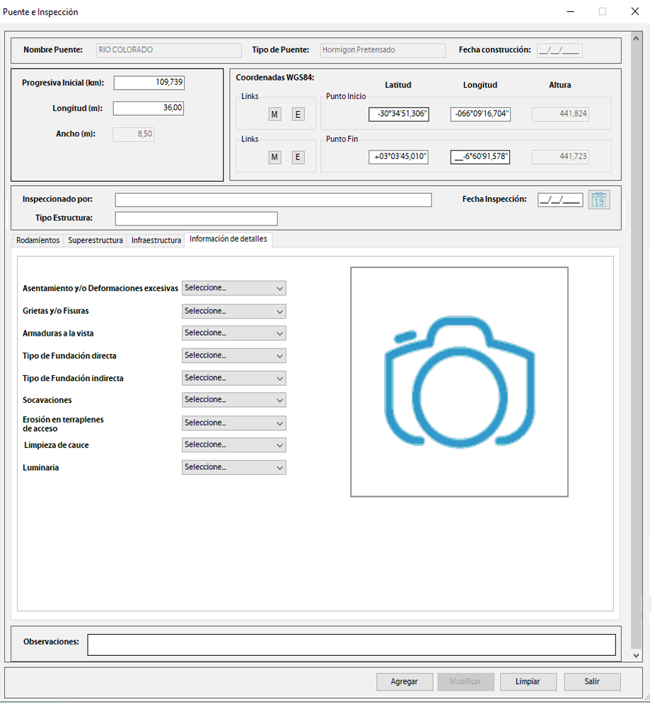Click the camera photo placeholder image
Viewport: 655px width, 706px height.
tap(459, 382)
